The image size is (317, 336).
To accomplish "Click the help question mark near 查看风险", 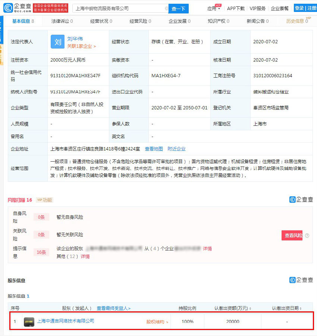I will (x=307, y=236).
